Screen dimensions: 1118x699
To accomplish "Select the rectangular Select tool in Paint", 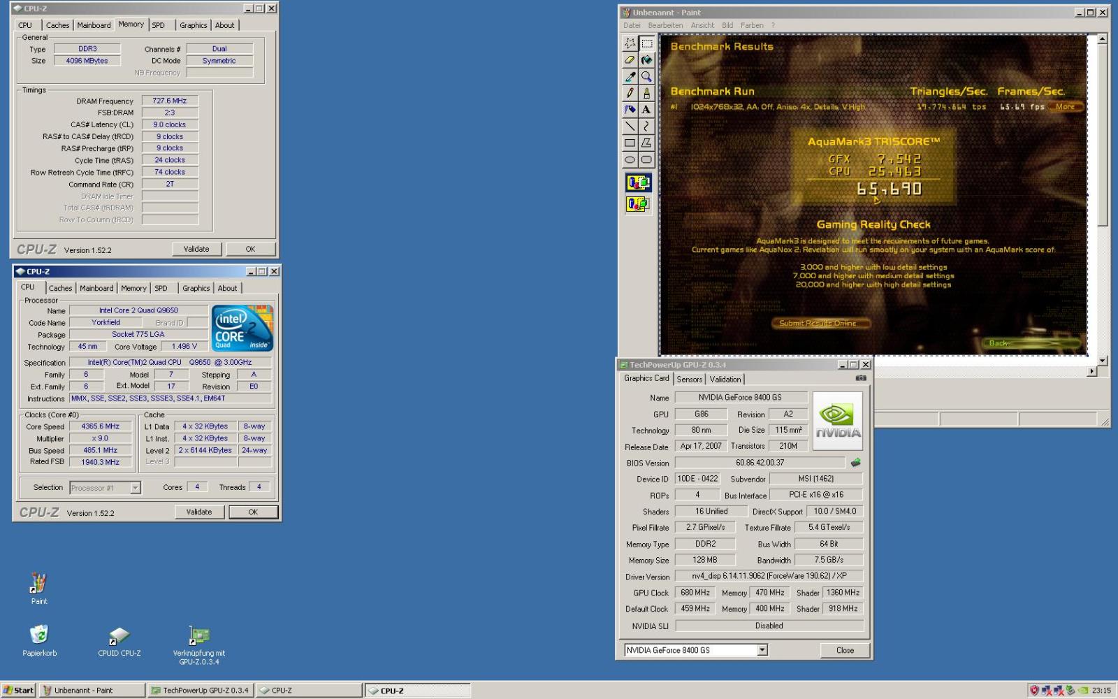I will (646, 43).
